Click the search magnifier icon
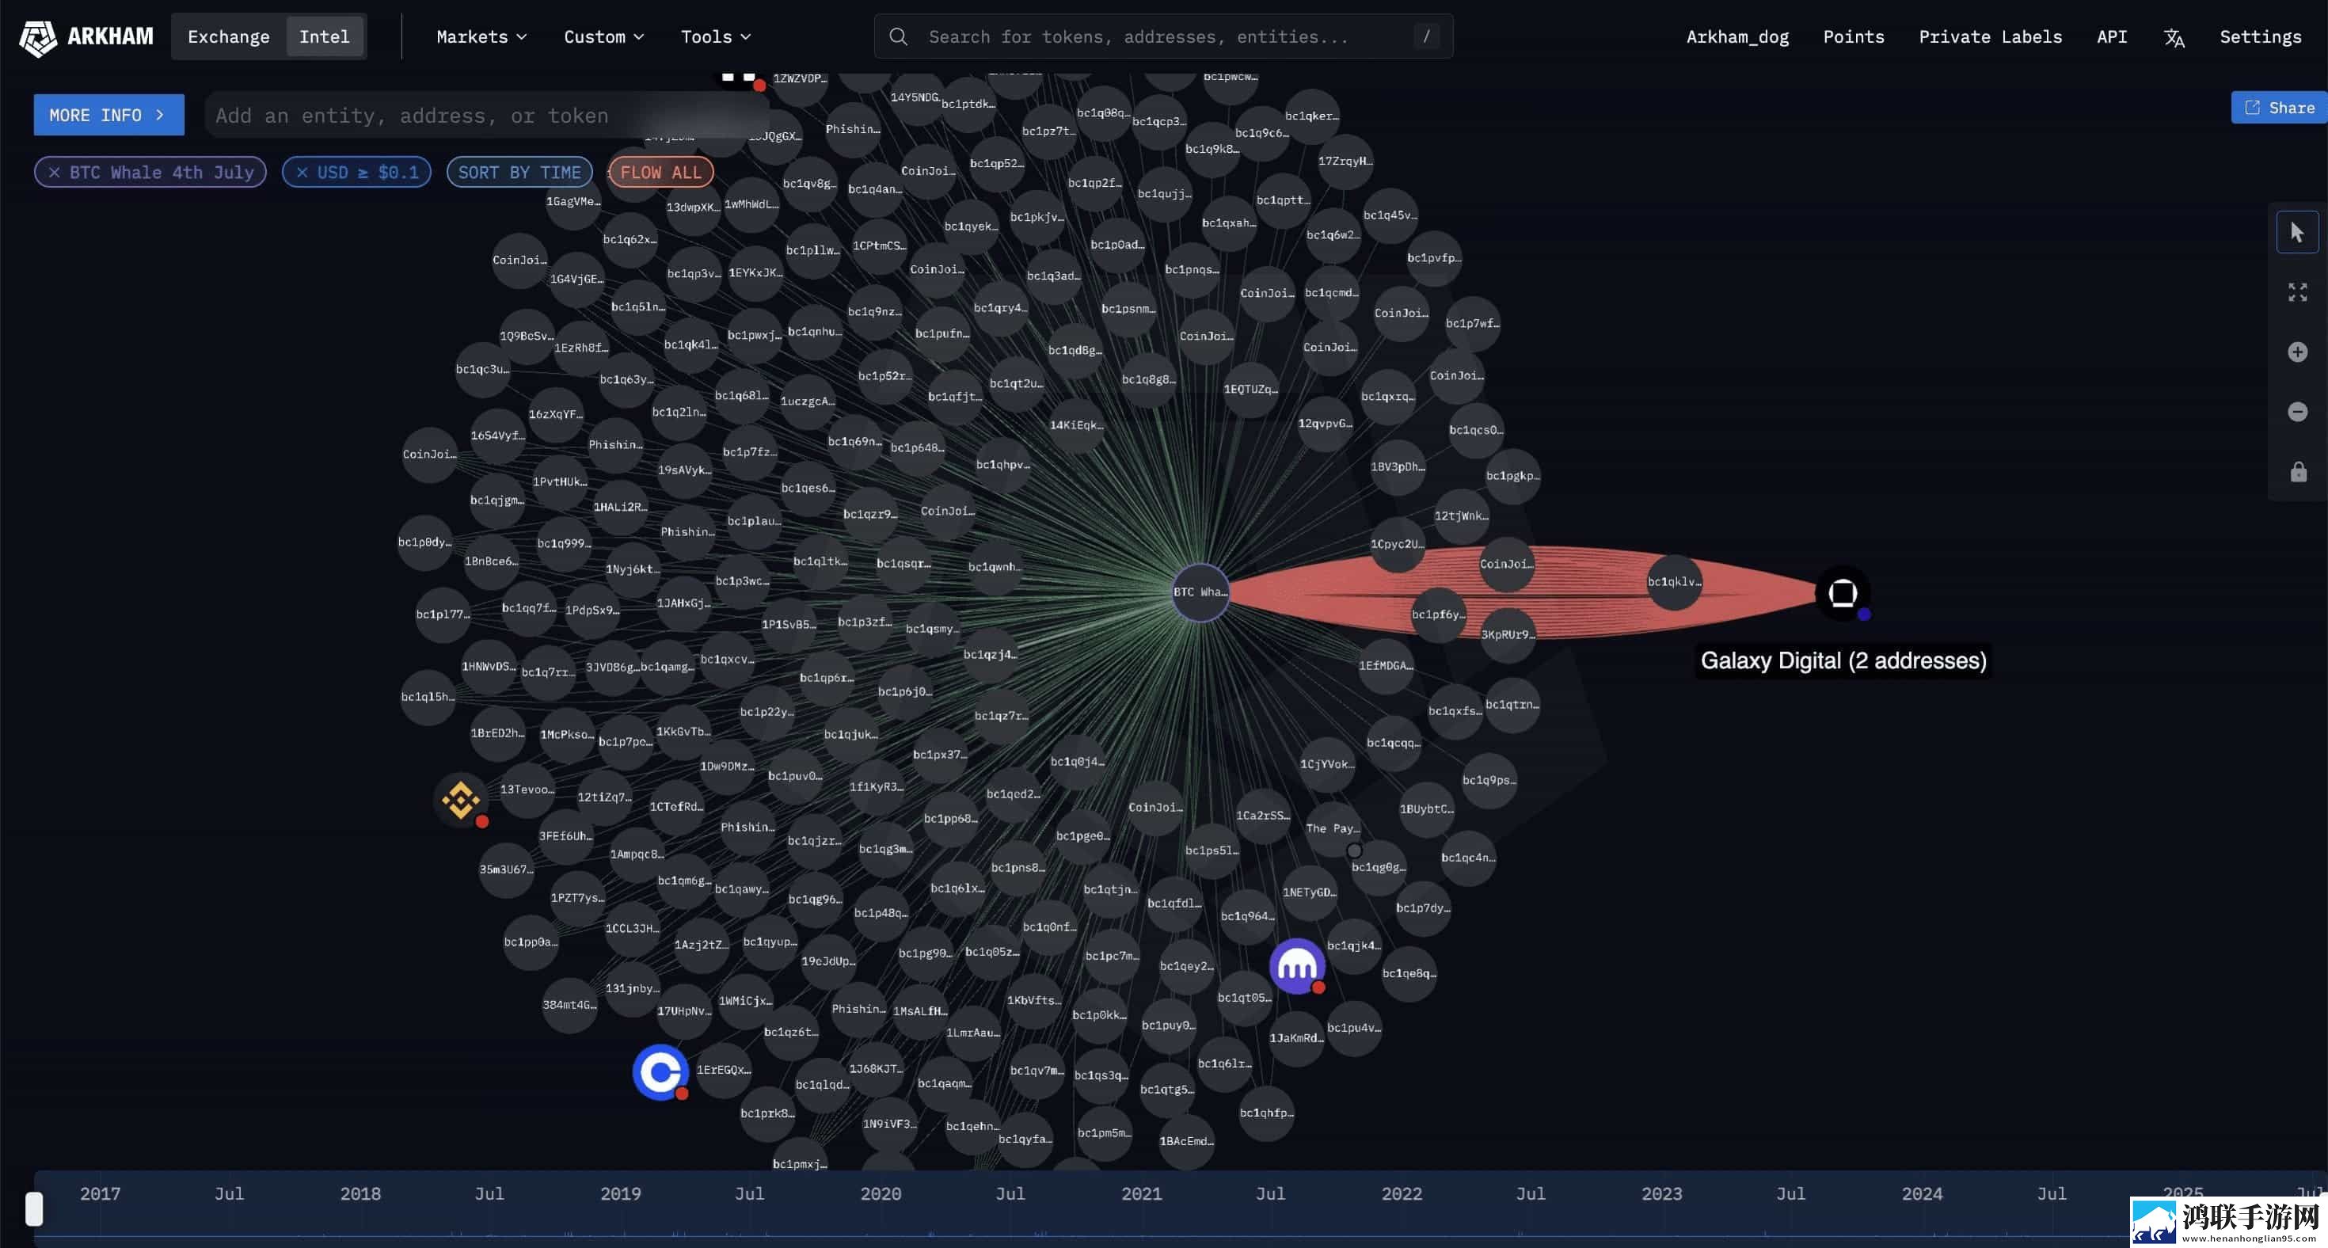This screenshot has width=2328, height=1248. click(x=897, y=37)
